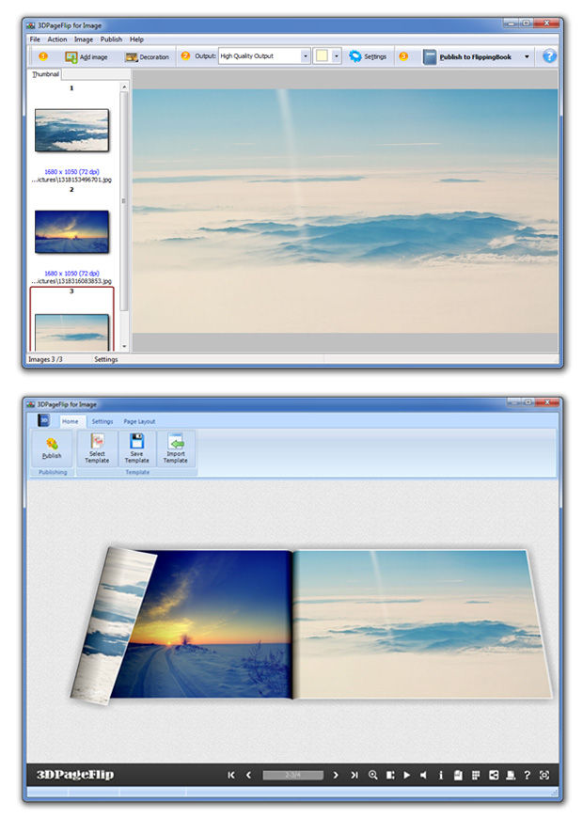
Task: Click page icon right of info icon
Action: (458, 776)
